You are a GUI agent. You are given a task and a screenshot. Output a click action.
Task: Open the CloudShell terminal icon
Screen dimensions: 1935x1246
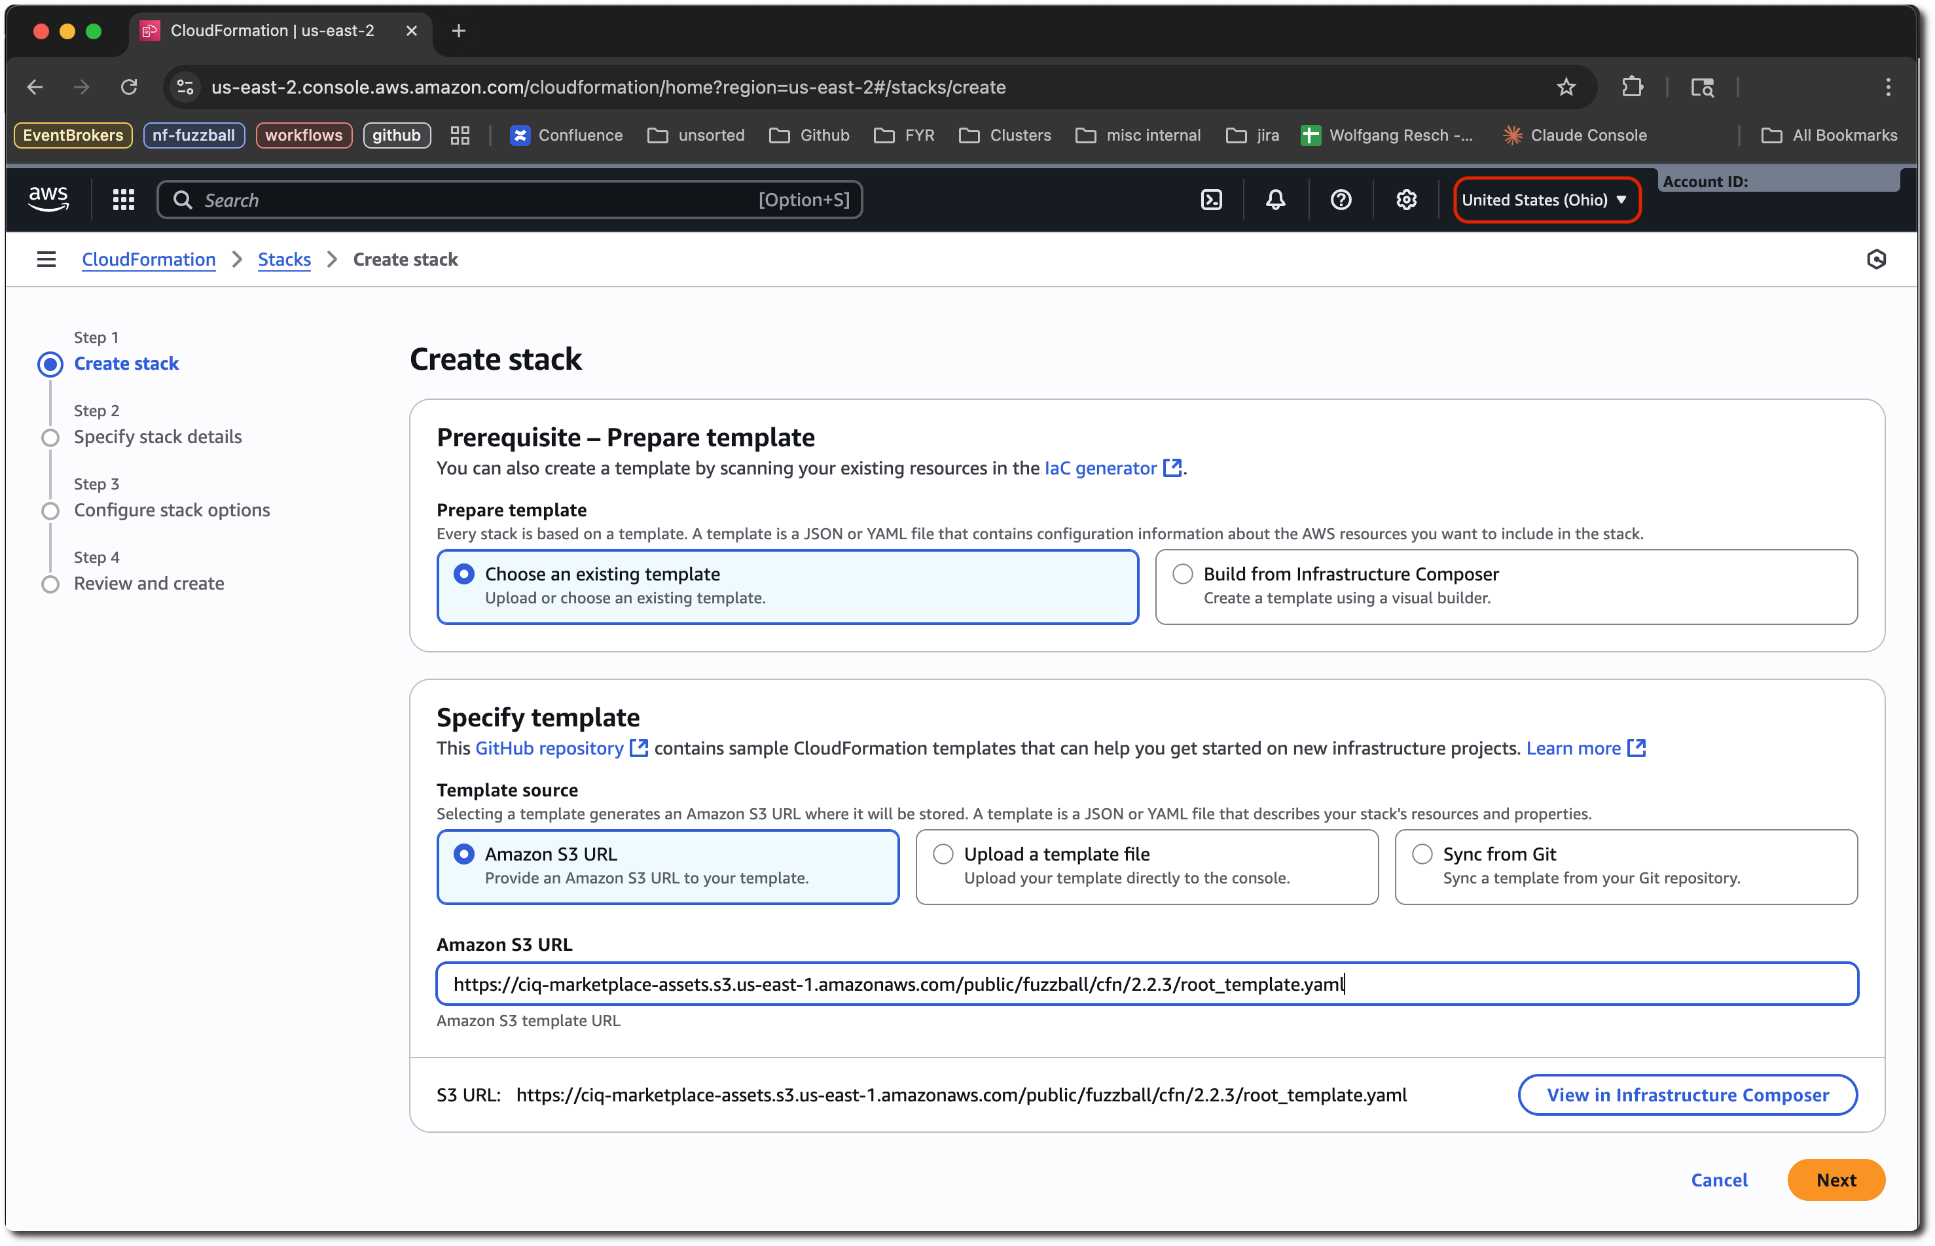click(x=1212, y=200)
